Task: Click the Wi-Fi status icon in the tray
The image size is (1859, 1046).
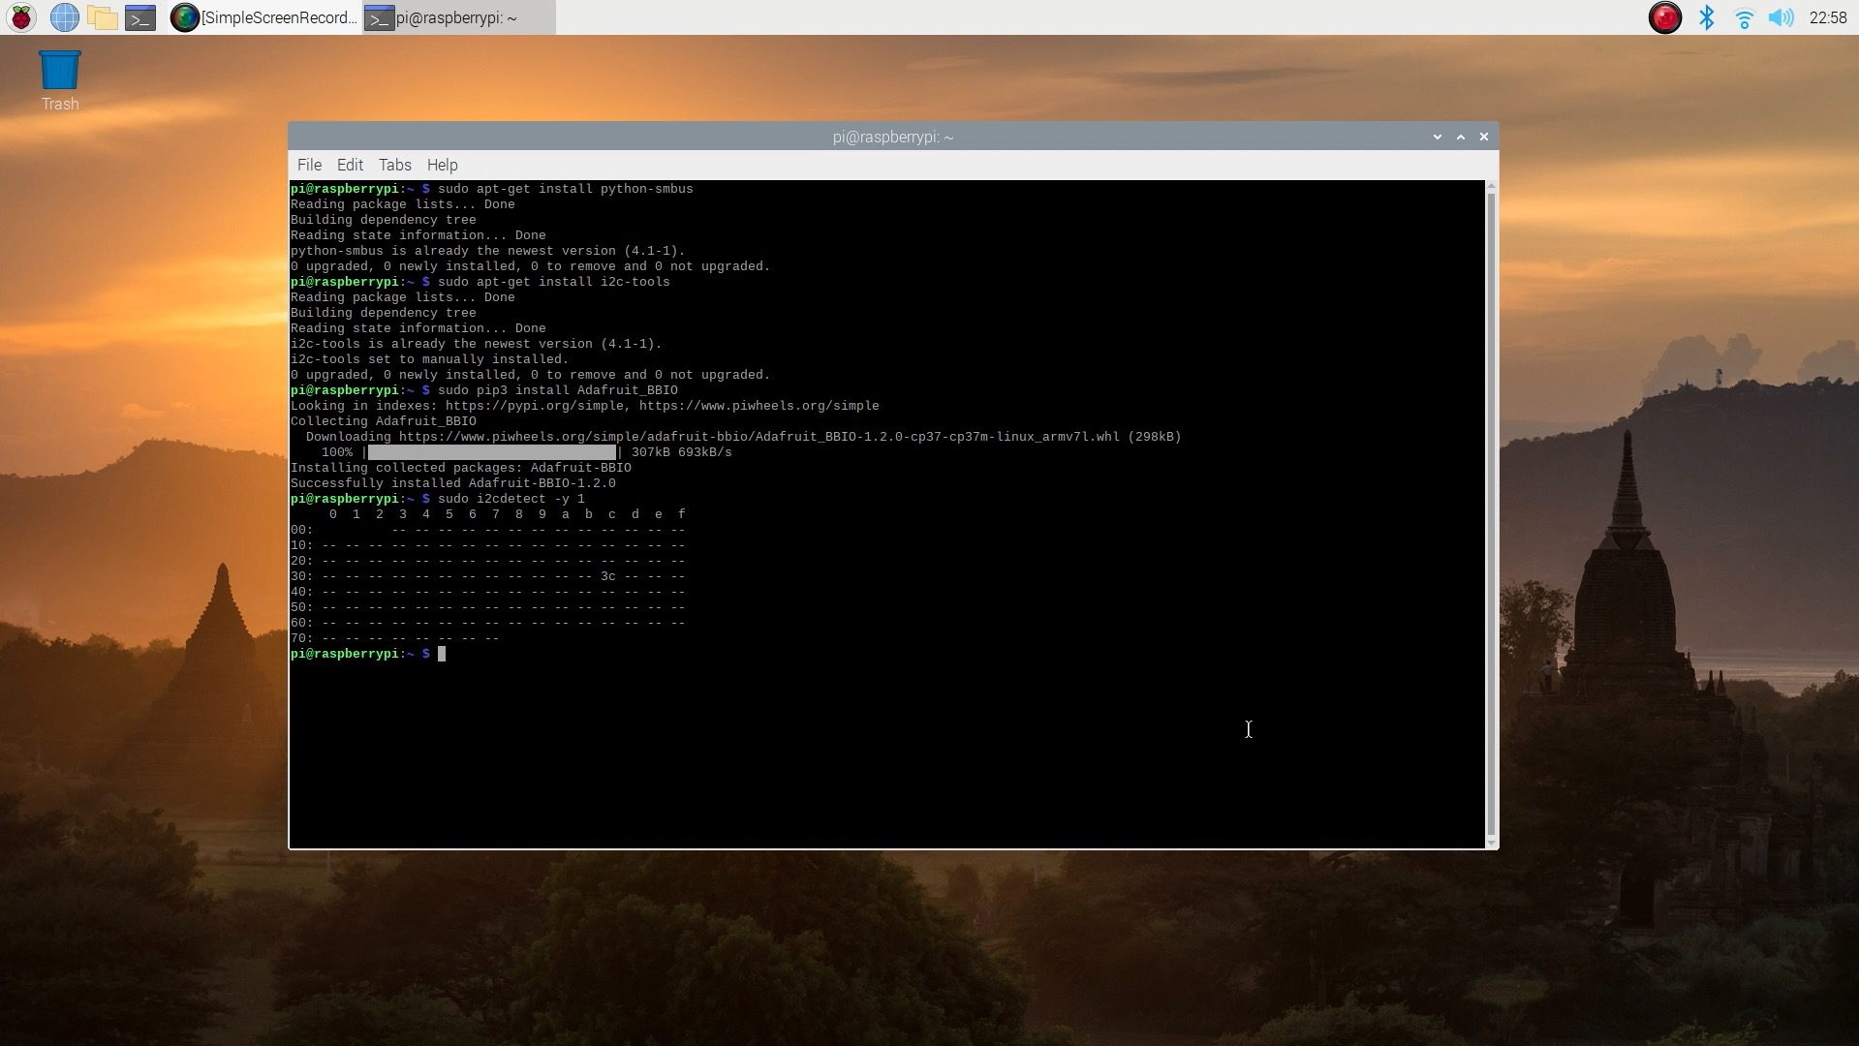Action: [x=1744, y=17]
